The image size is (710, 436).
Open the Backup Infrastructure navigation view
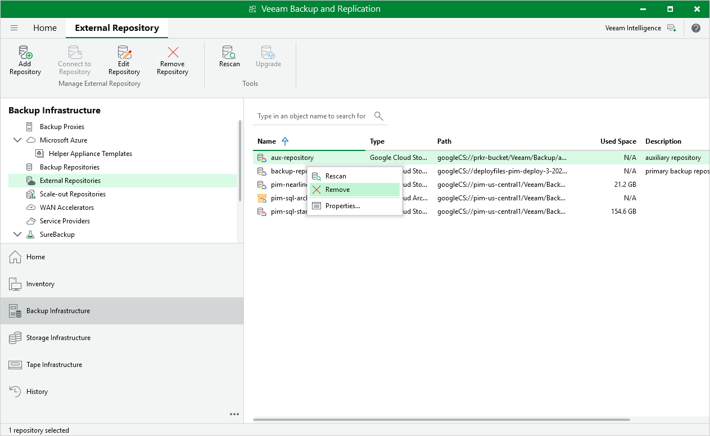(122, 311)
